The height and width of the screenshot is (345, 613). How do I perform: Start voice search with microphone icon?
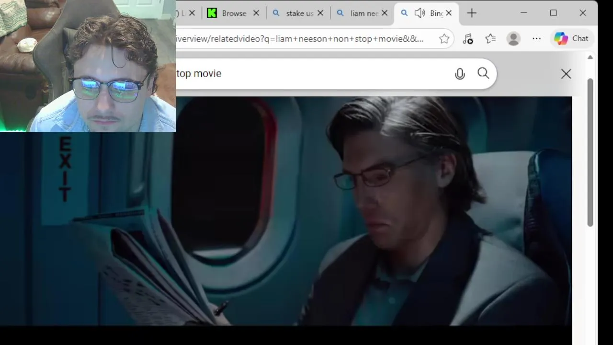click(460, 74)
